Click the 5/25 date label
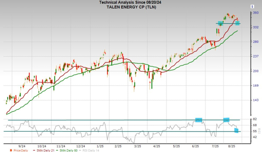 coord(176,146)
